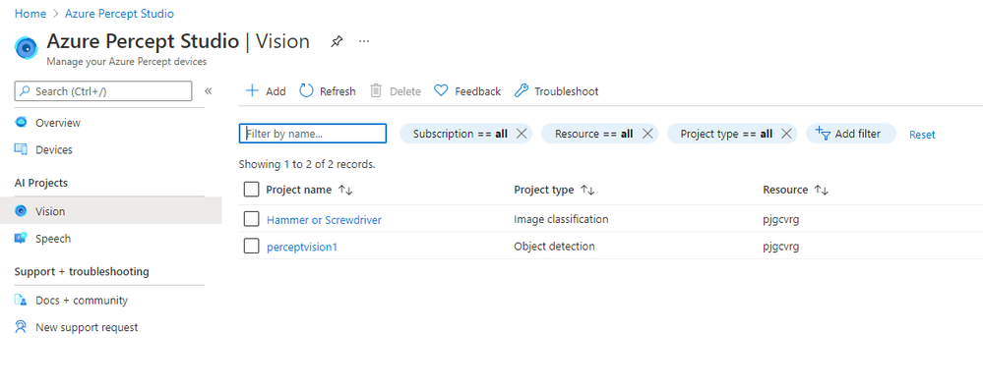Image resolution: width=983 pixels, height=391 pixels.
Task: Refresh the project list
Action: pyautogui.click(x=328, y=91)
